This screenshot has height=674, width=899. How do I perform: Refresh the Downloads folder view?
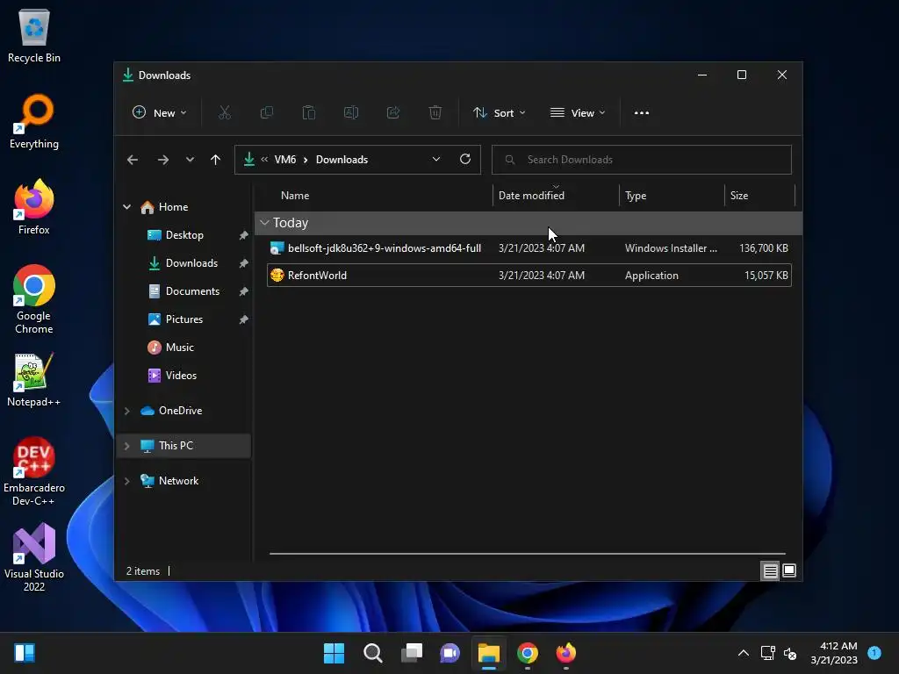[x=465, y=159]
